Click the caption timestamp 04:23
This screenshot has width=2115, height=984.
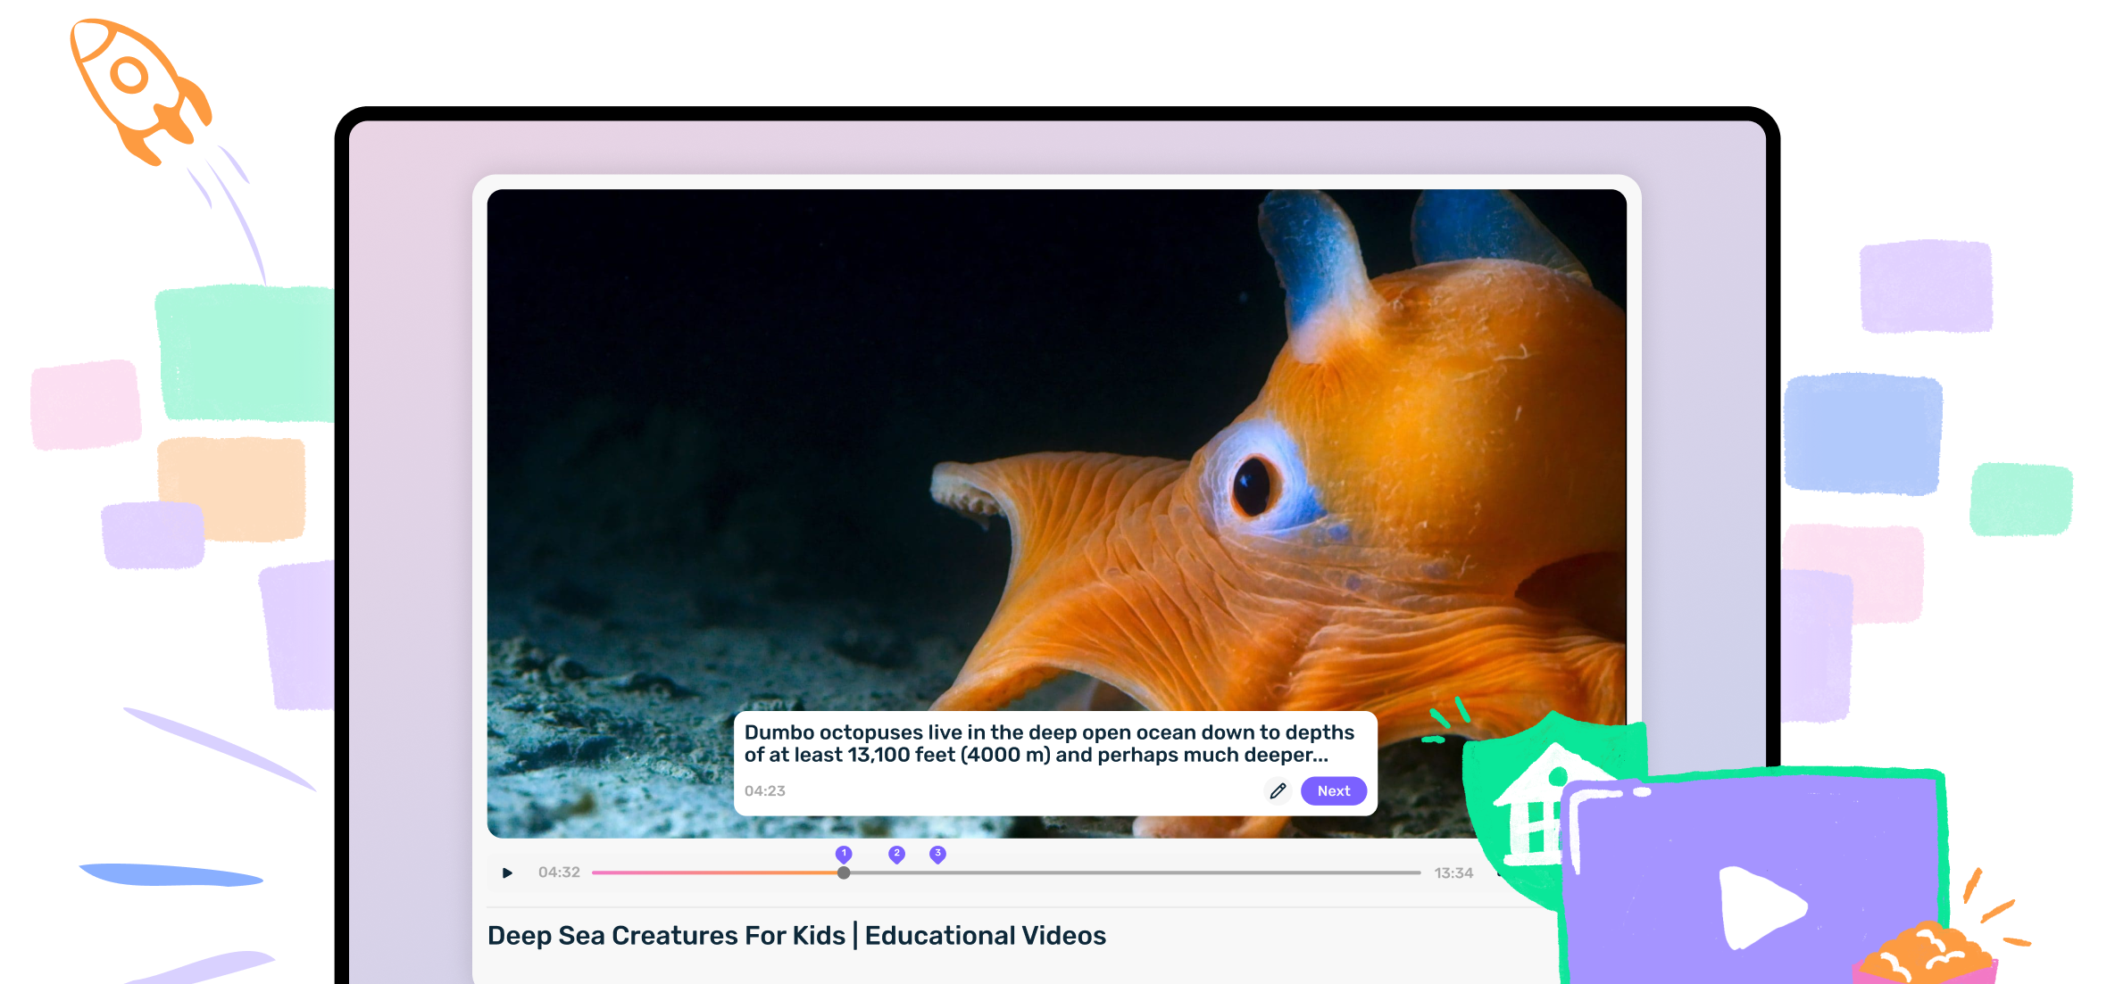click(765, 790)
